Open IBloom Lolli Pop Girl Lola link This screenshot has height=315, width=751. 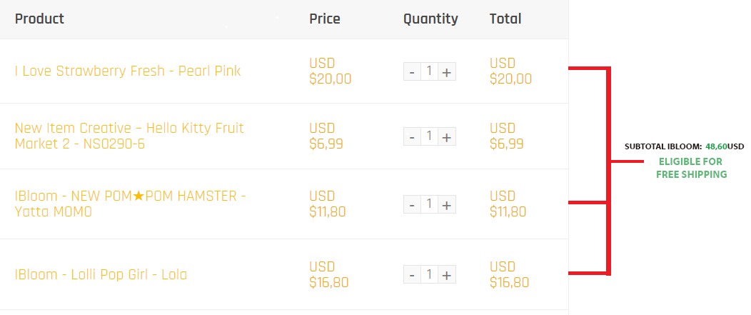point(101,274)
